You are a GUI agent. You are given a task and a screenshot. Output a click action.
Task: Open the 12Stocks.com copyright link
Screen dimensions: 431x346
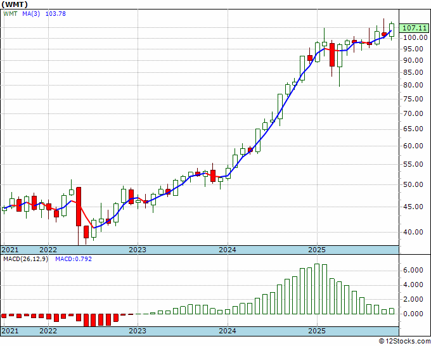click(x=404, y=342)
